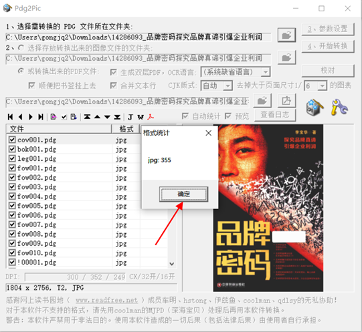Click the 文件 column header
This screenshot has width=362, height=332.
[59, 129]
